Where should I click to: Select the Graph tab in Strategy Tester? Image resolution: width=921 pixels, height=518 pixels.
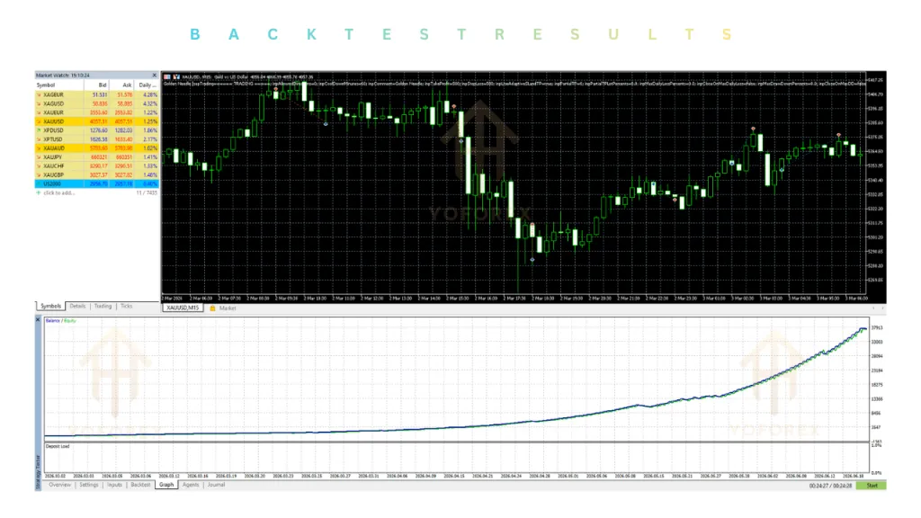tap(166, 485)
